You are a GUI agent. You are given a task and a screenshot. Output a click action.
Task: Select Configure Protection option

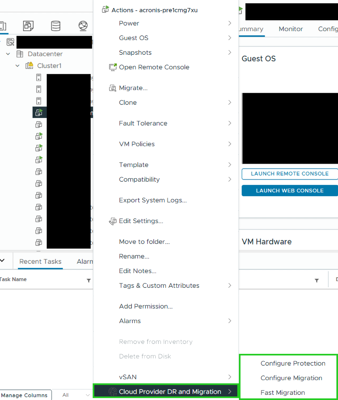[293, 363]
